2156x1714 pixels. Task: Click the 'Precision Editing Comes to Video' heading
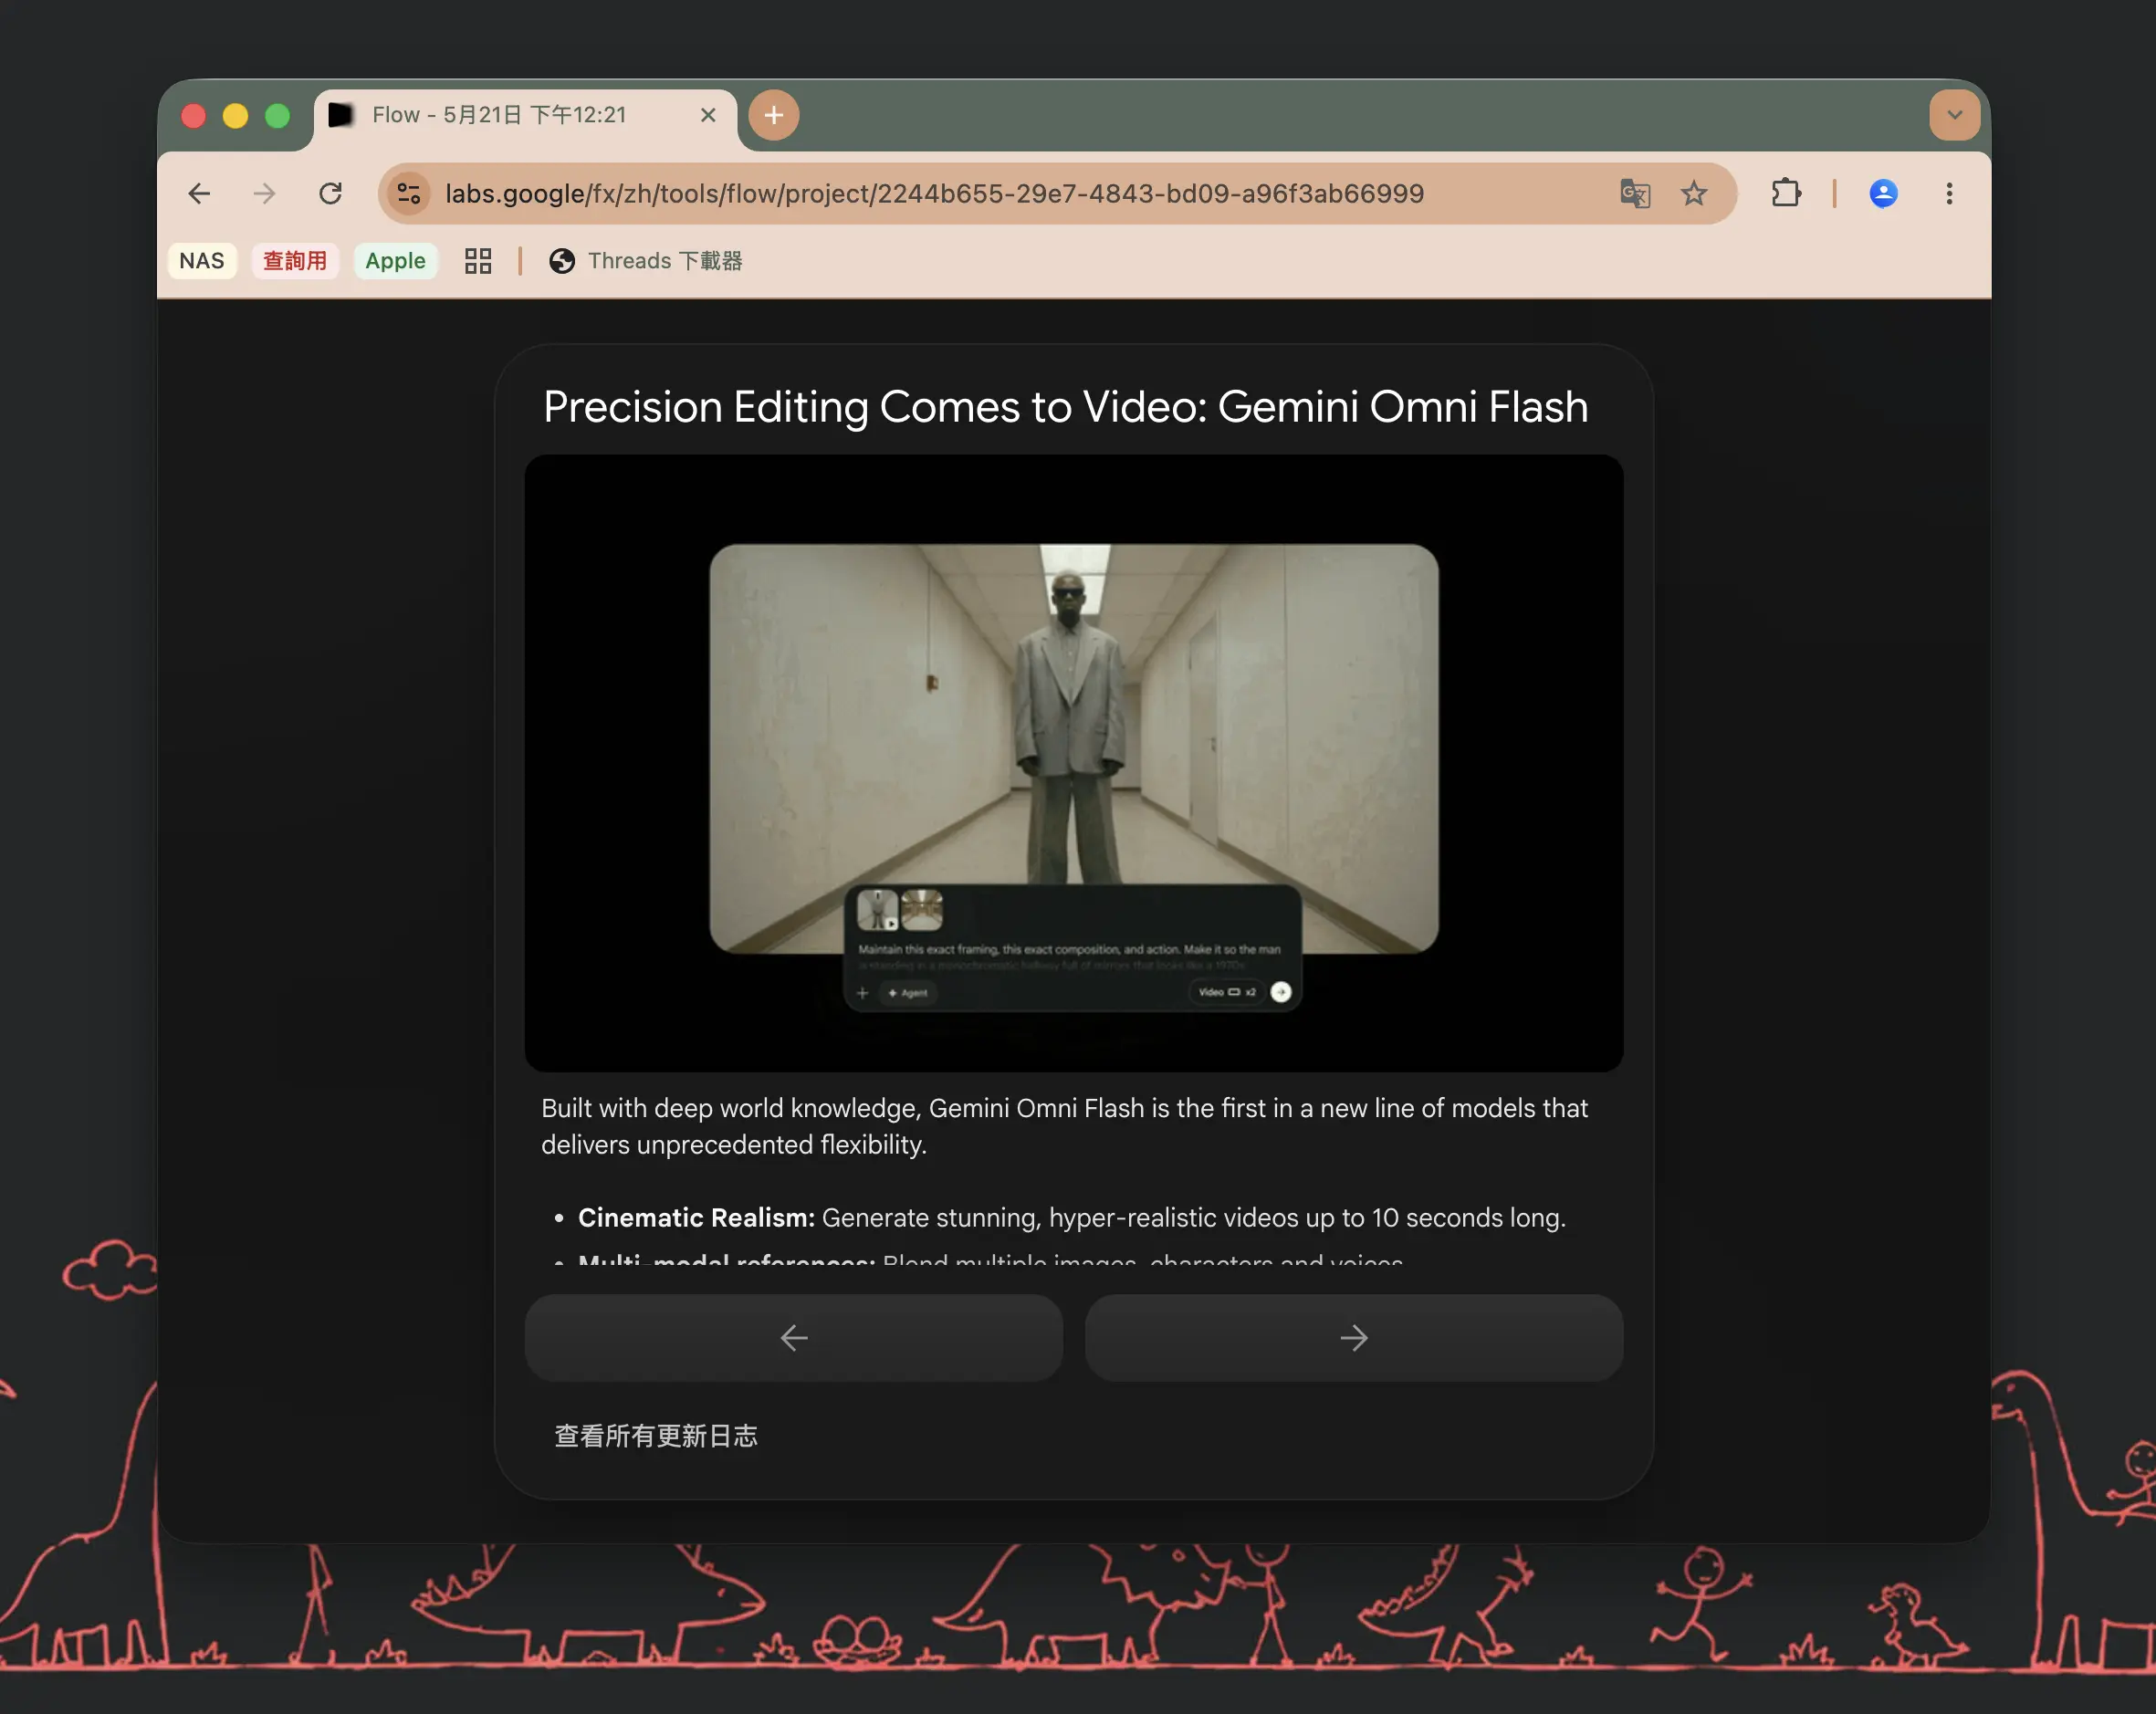pos(1066,407)
